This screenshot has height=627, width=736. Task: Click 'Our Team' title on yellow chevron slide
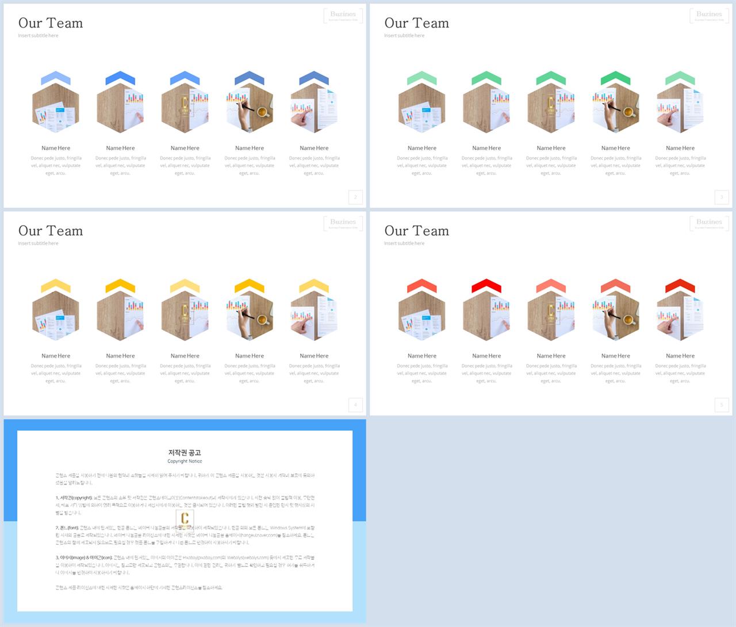point(51,231)
